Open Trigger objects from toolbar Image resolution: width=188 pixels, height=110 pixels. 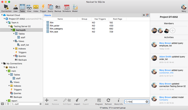point(43,8)
